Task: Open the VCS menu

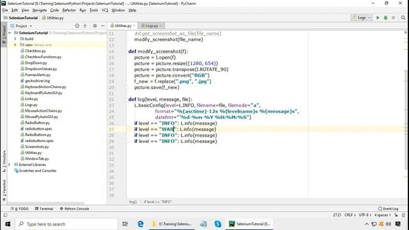Action: (105, 10)
